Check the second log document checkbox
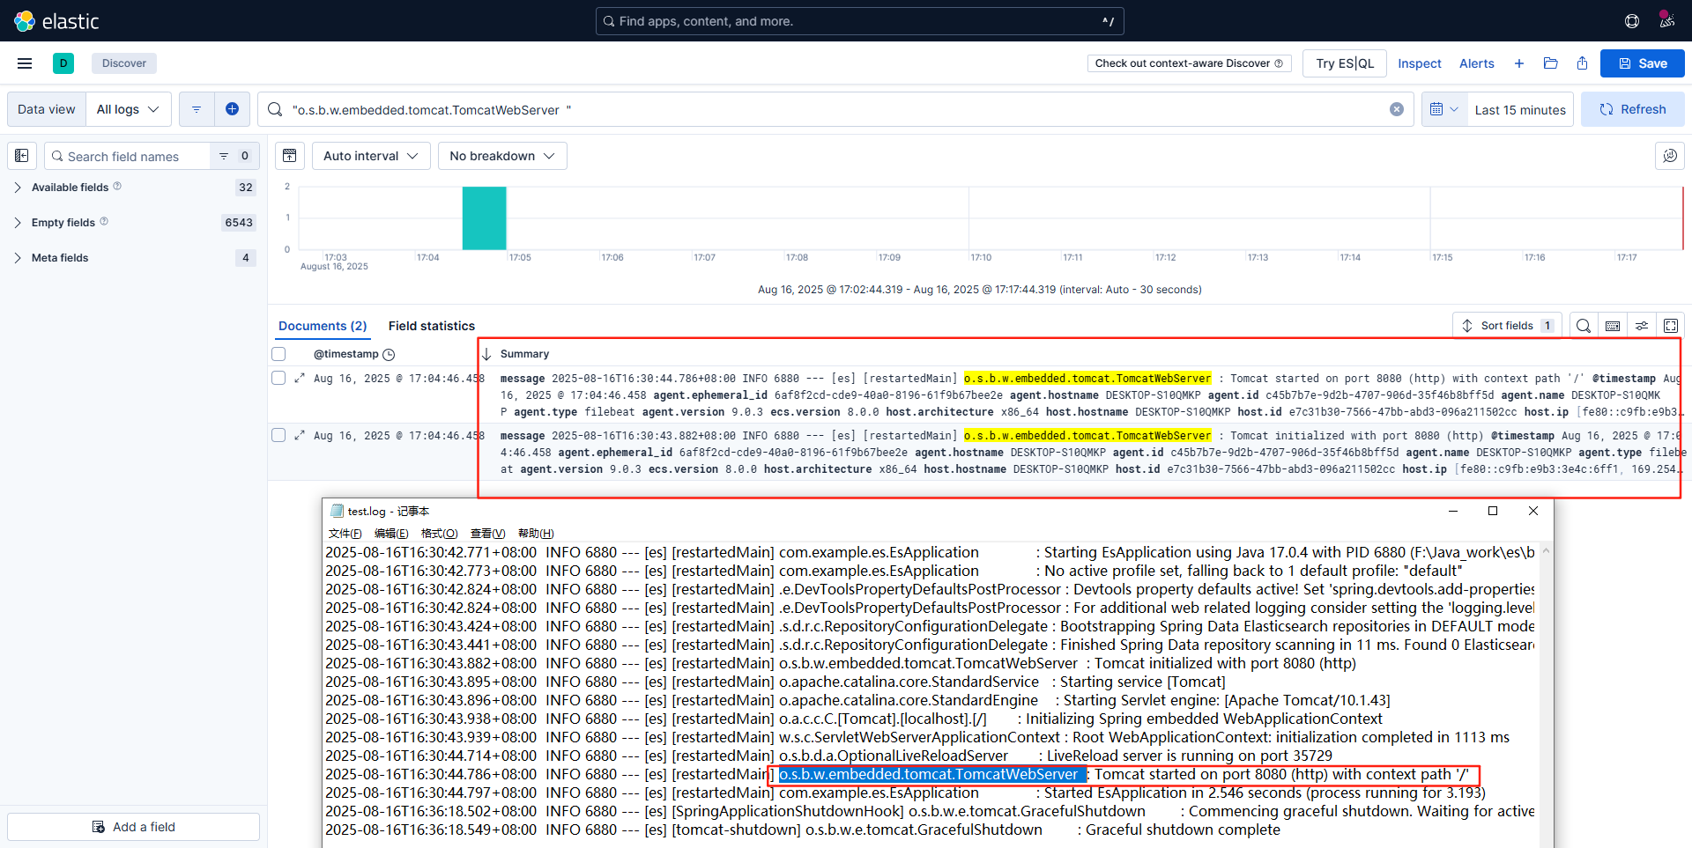Viewport: 1692px width, 848px height. coord(278,435)
